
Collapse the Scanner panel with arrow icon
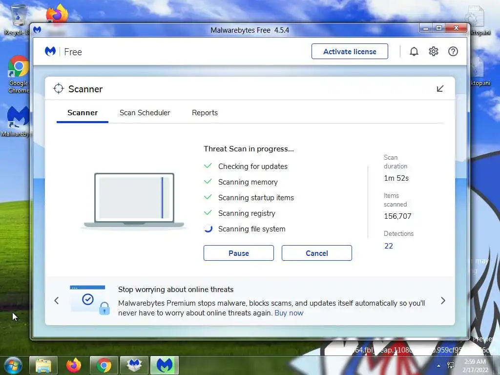(x=440, y=89)
